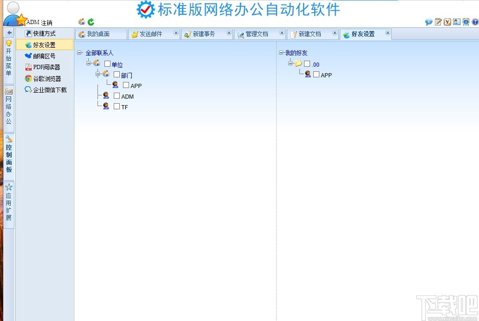Switch to the 发送邮件 tab
Image resolution: width=479 pixels, height=321 pixels.
point(151,33)
